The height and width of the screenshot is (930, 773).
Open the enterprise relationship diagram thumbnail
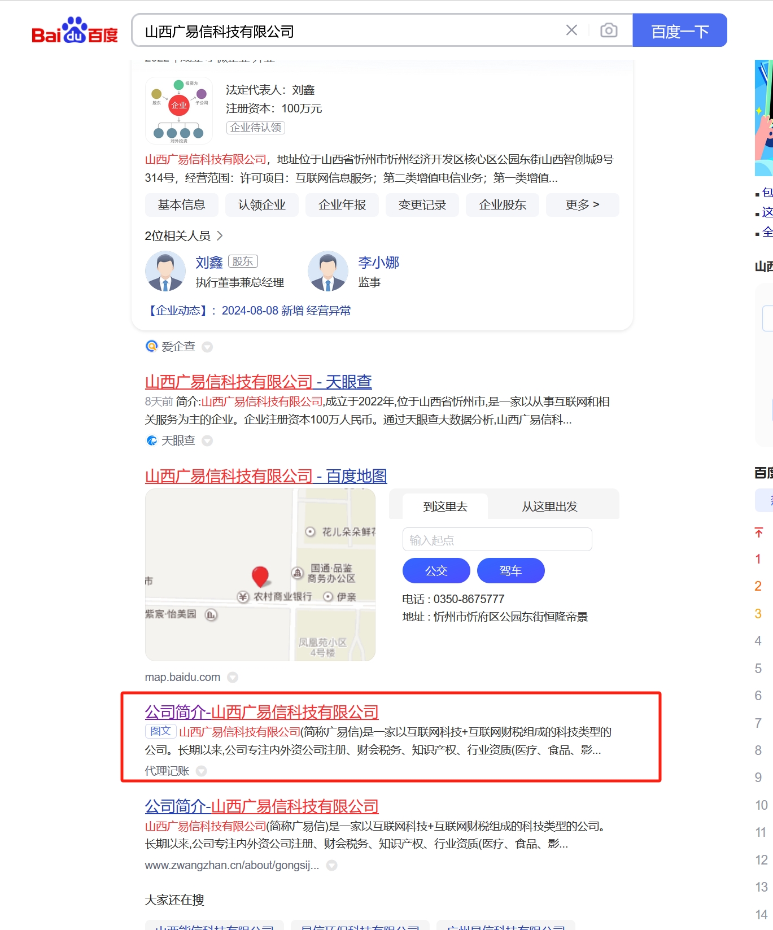coord(179,111)
